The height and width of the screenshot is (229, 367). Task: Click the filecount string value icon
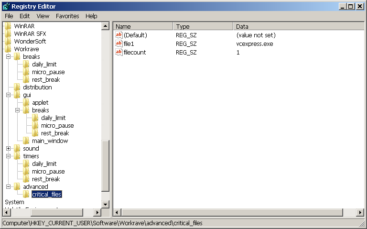point(119,52)
